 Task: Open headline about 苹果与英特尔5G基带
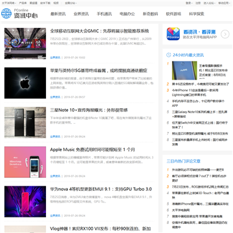(99, 71)
